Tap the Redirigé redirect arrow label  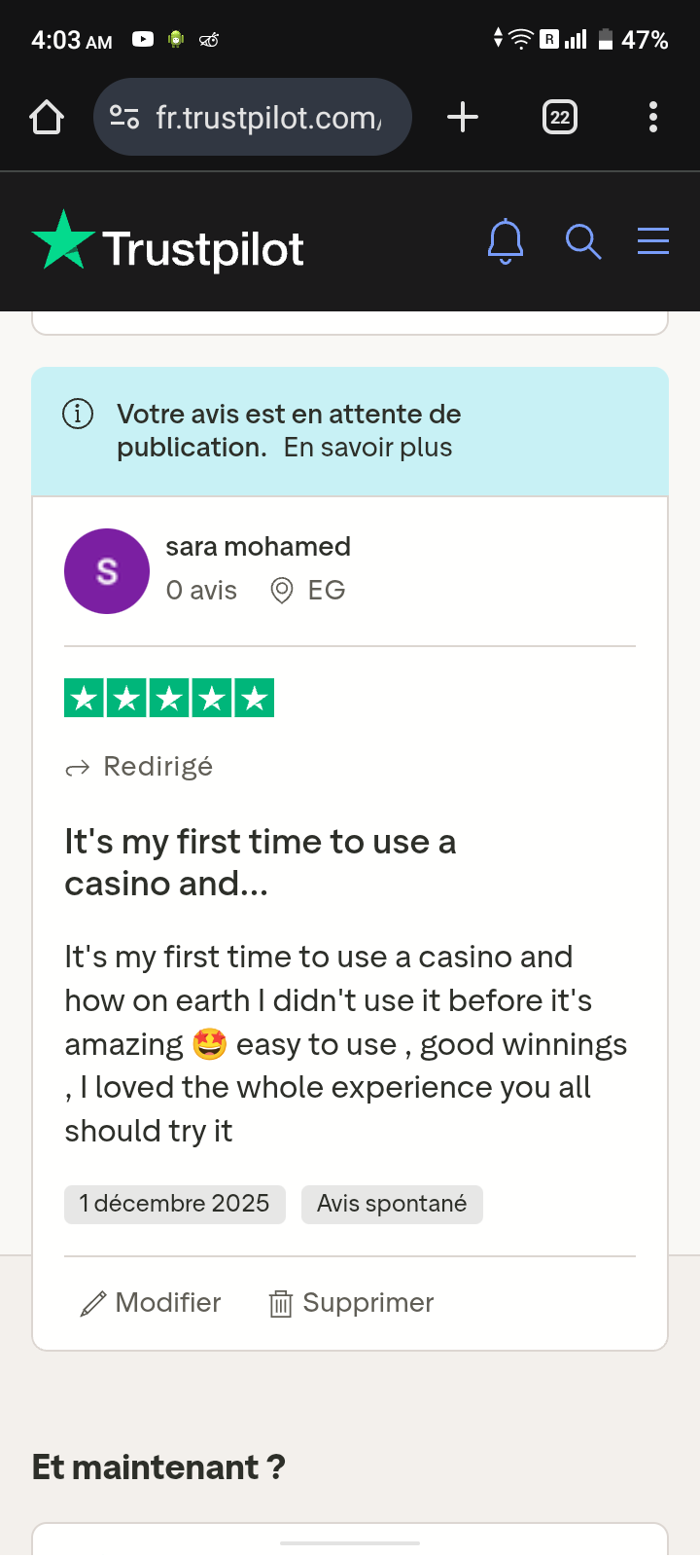point(139,767)
